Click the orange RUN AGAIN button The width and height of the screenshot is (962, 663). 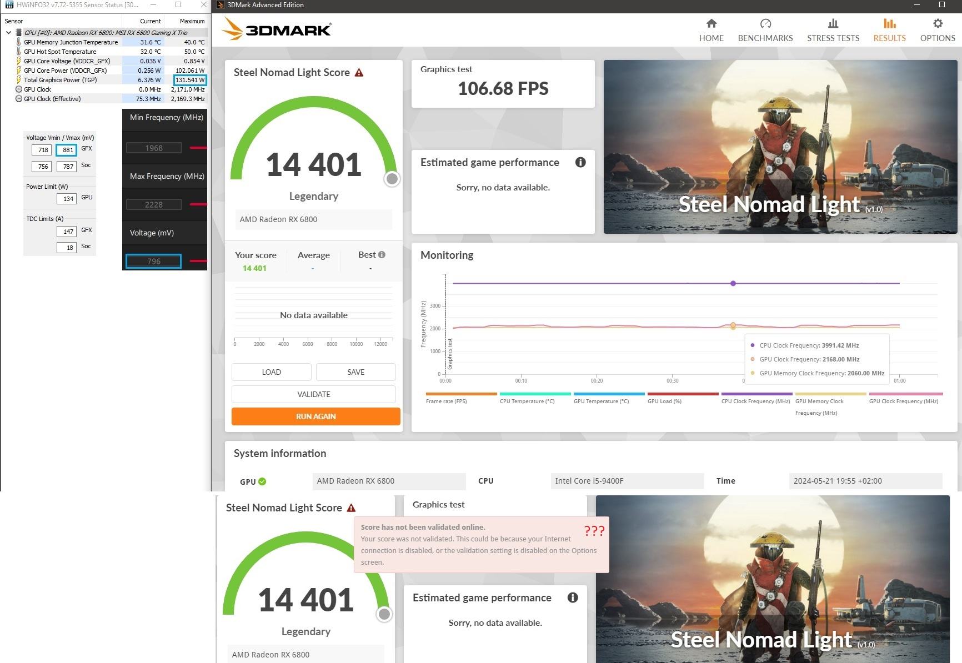pos(316,416)
